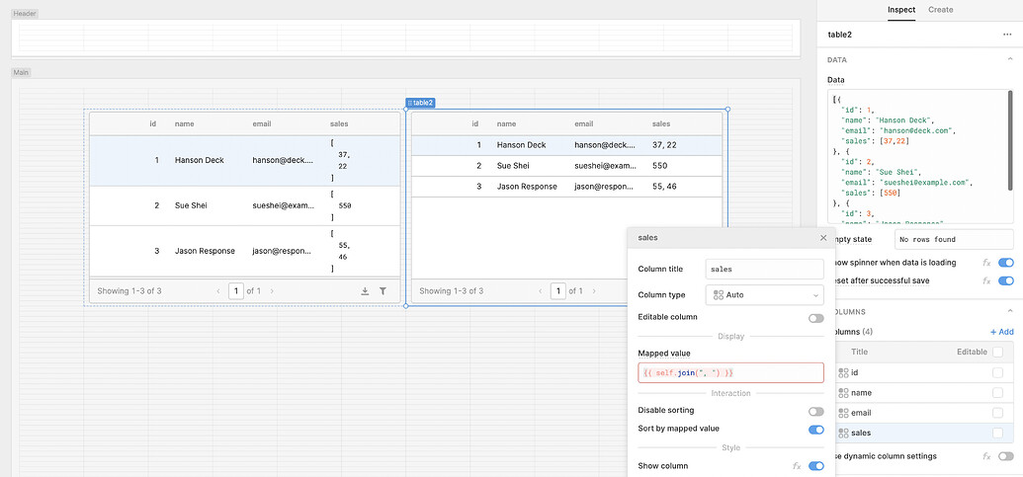Click the column type icon next to id
The width and height of the screenshot is (1023, 477).
[x=843, y=372]
